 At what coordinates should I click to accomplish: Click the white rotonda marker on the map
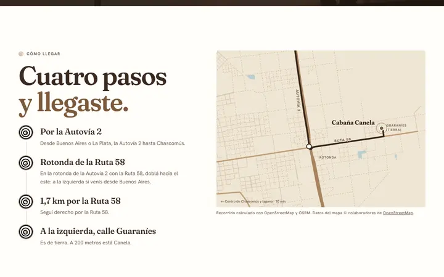(309, 147)
